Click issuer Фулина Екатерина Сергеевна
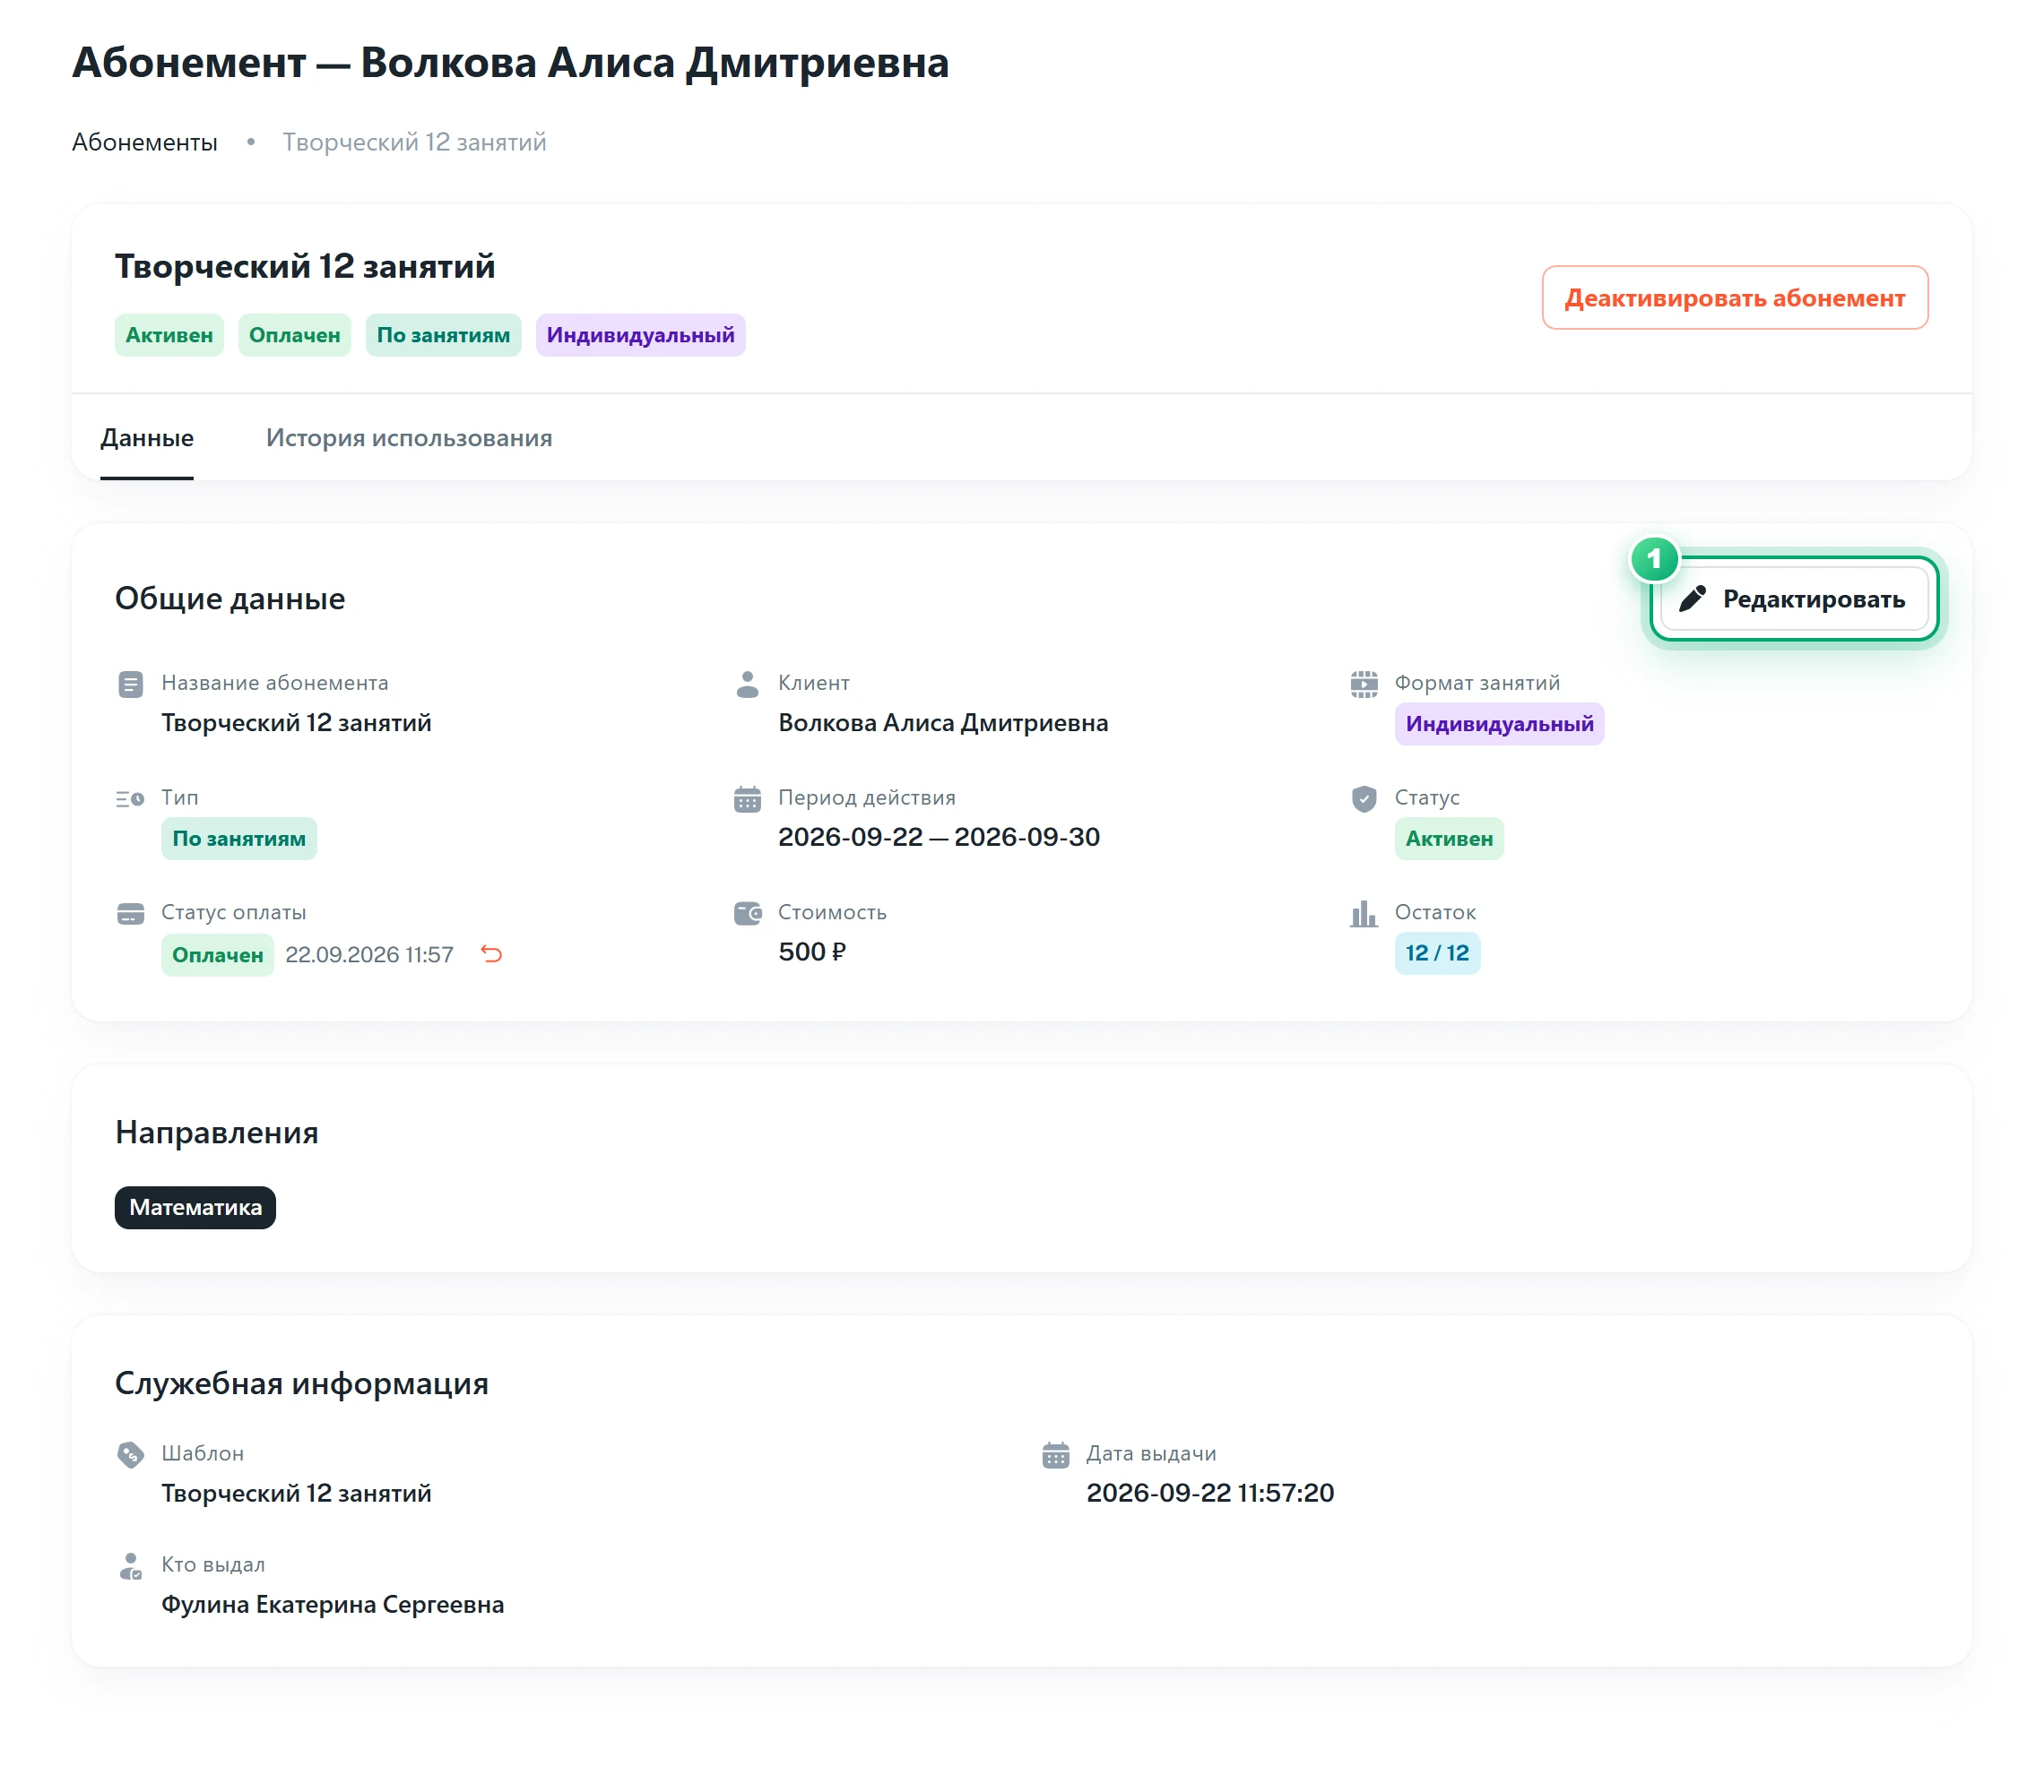The image size is (2044, 1792). click(x=333, y=1604)
